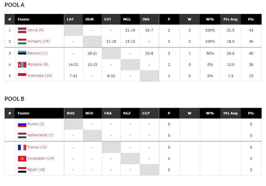The width and height of the screenshot is (266, 186).
Task: Open the Latvia (4) team link
Action: pos(36,30)
